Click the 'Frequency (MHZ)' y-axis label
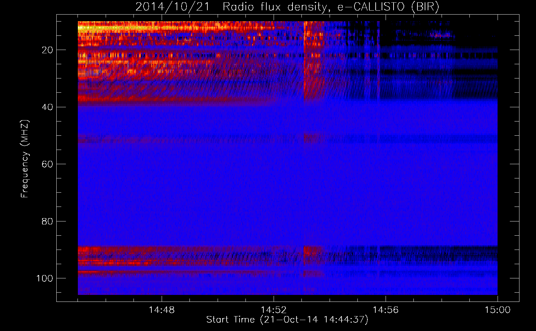Image resolution: width=536 pixels, height=331 pixels. pyautogui.click(x=25, y=159)
